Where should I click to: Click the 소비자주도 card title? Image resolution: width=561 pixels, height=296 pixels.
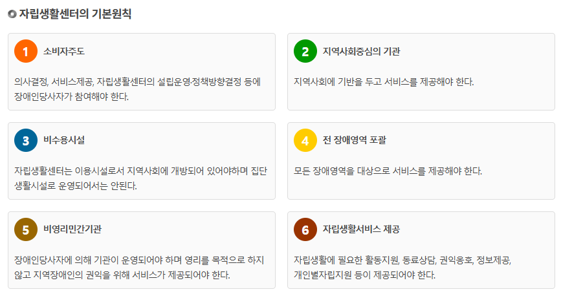[x=64, y=51]
